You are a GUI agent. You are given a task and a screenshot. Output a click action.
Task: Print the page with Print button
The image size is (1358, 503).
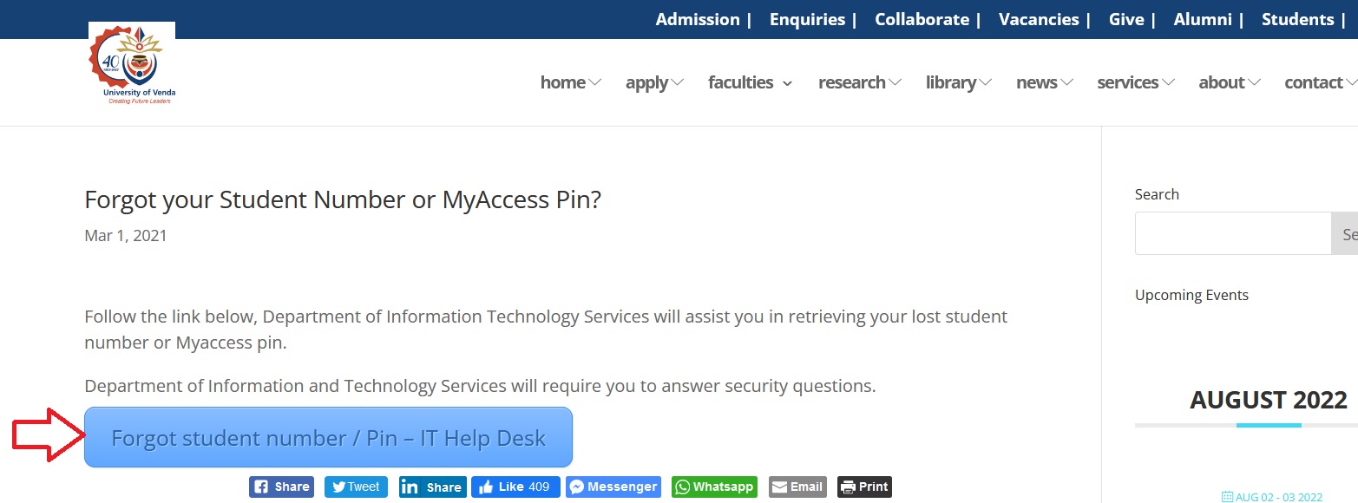(x=864, y=487)
